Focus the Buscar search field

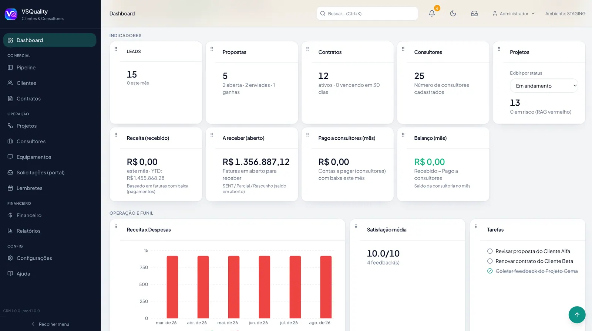pyautogui.click(x=367, y=14)
